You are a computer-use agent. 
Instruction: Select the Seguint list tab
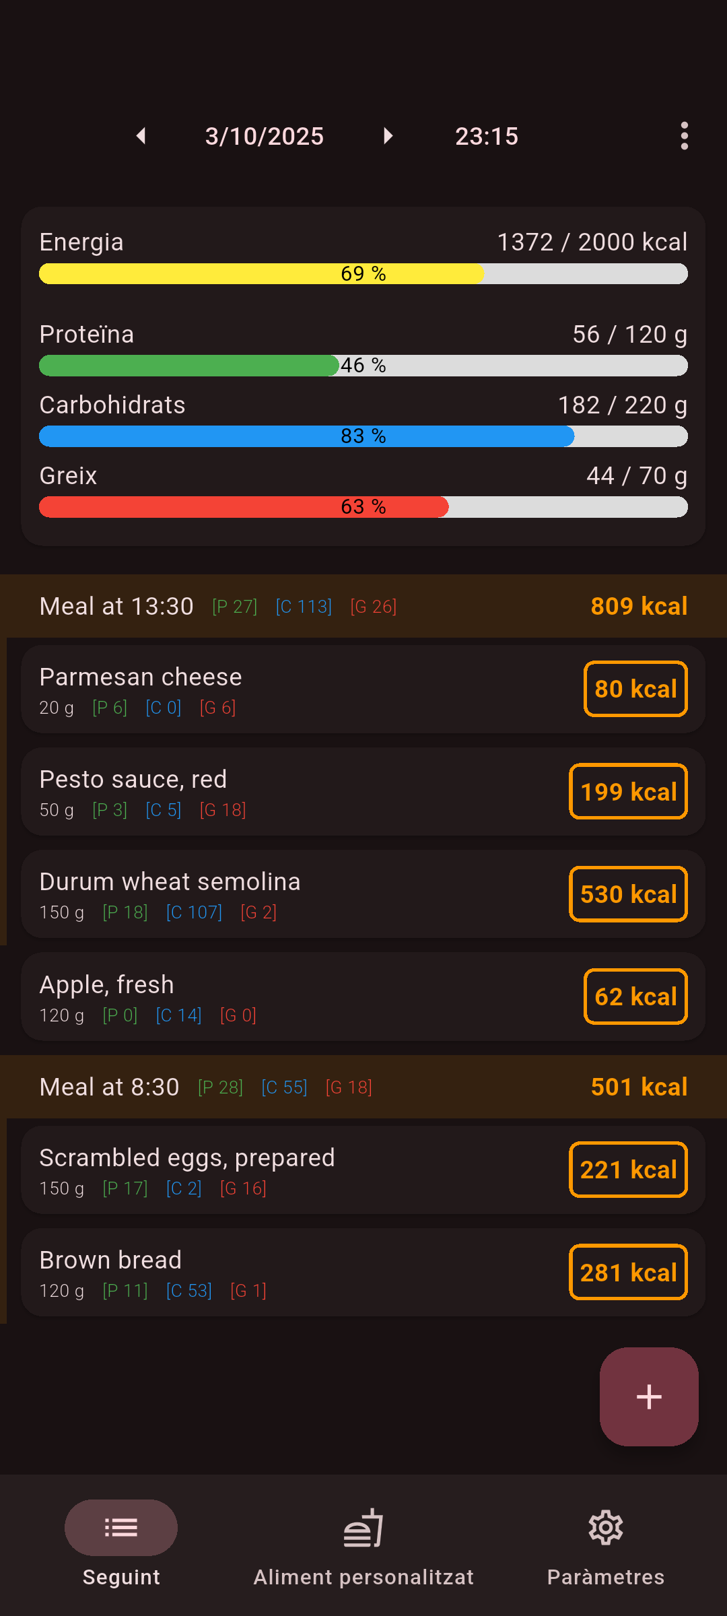click(x=121, y=1543)
